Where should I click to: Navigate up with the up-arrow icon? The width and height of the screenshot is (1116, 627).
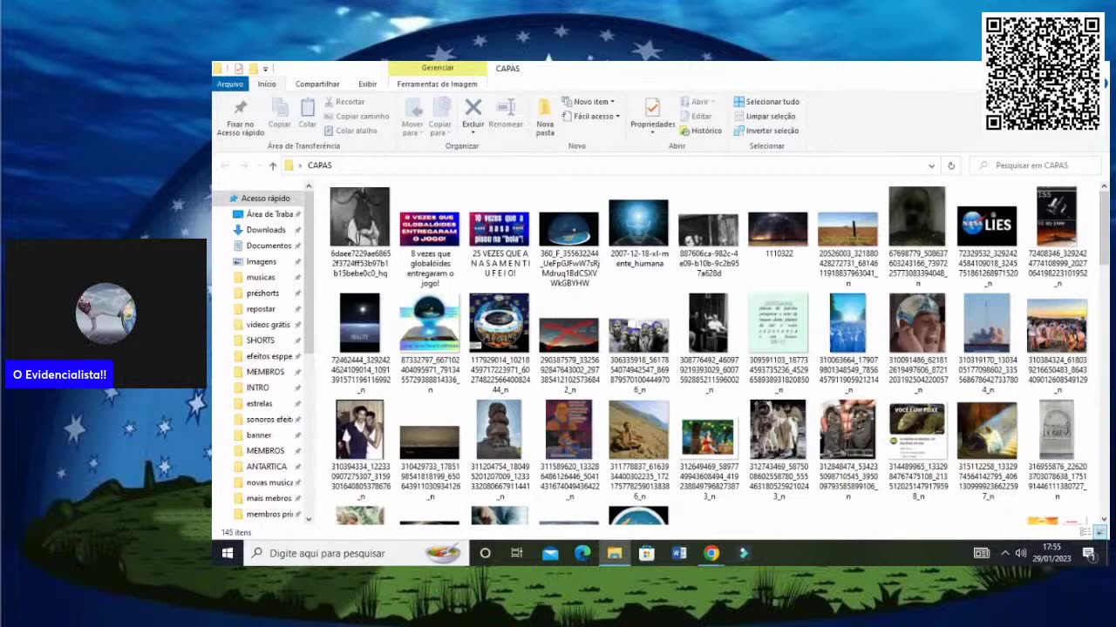click(273, 165)
